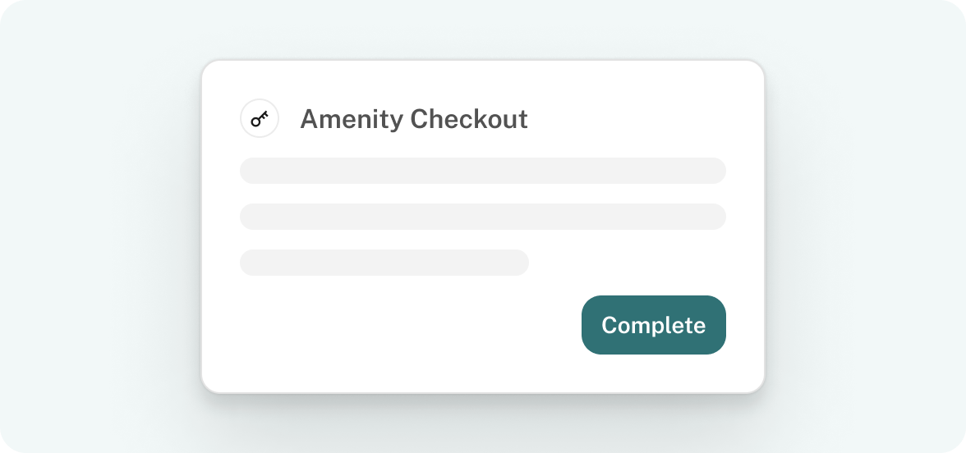
Task: Select the circular key badge
Action: 260,118
